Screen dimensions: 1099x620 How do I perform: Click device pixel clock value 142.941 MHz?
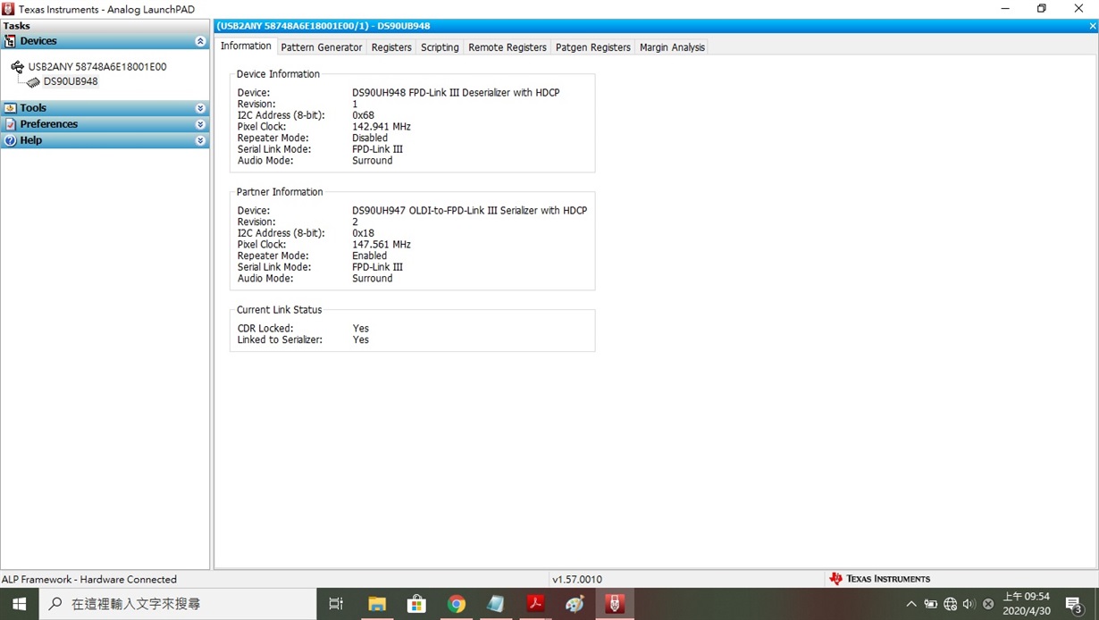click(x=382, y=127)
